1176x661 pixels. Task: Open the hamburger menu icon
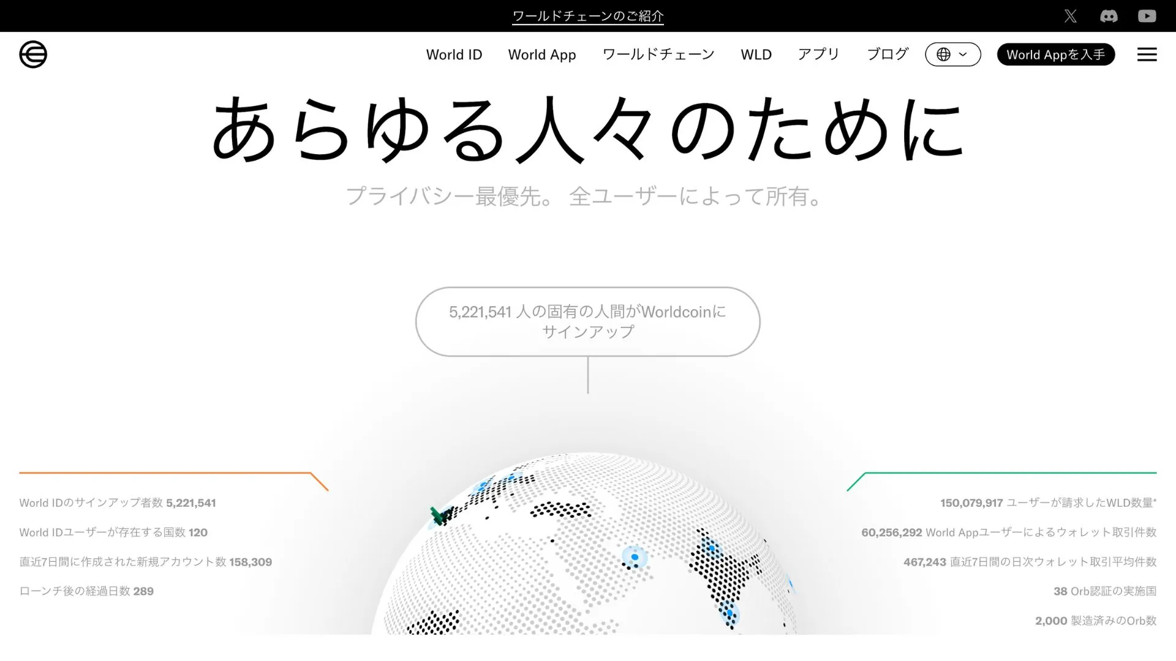click(1147, 54)
